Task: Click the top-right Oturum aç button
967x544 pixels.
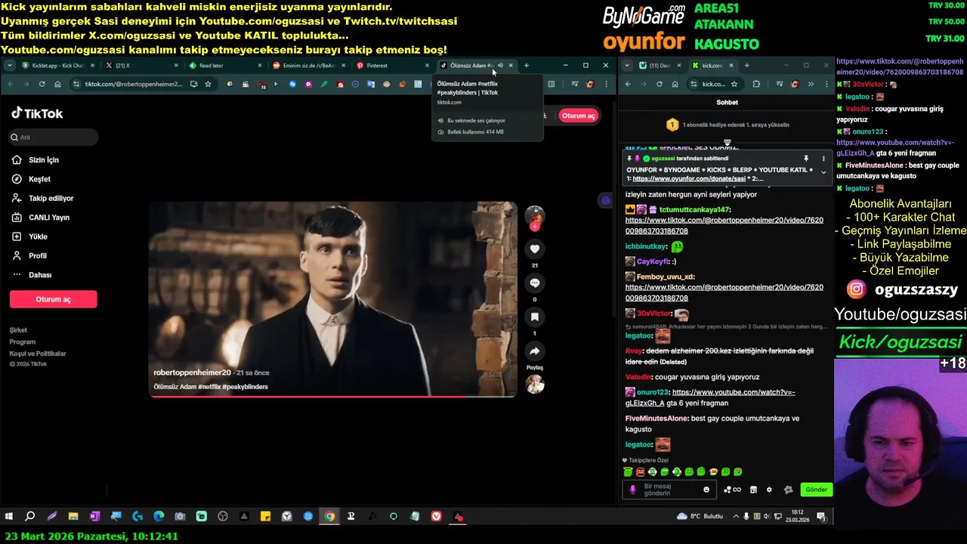Action: tap(579, 116)
